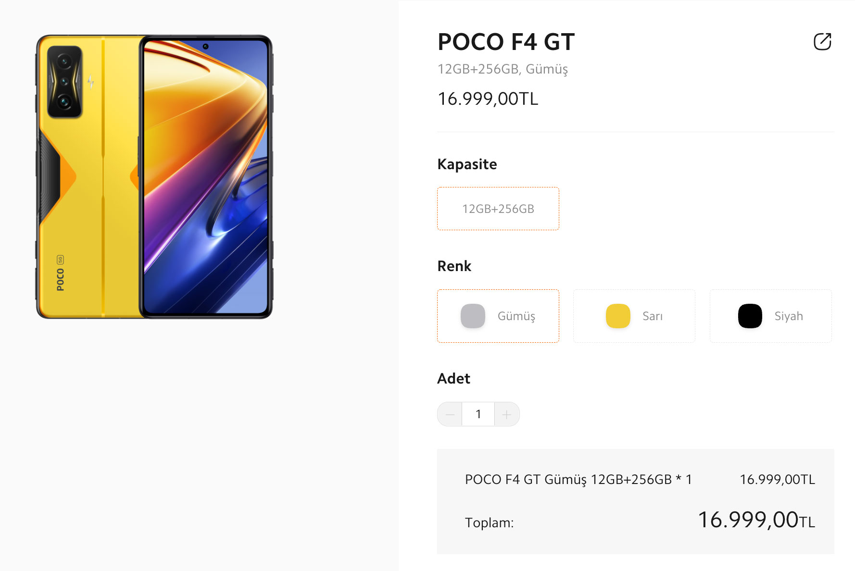
Task: Pick the yellow color swatch
Action: pyautogui.click(x=618, y=316)
